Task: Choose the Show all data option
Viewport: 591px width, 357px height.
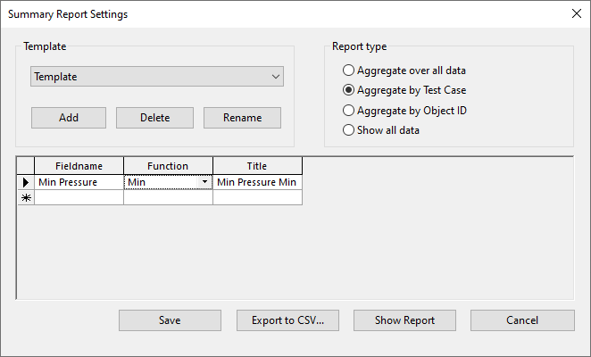Action: [348, 130]
